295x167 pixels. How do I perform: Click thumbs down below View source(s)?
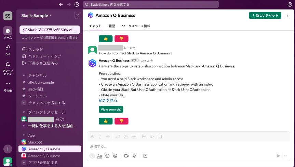tap(121, 121)
